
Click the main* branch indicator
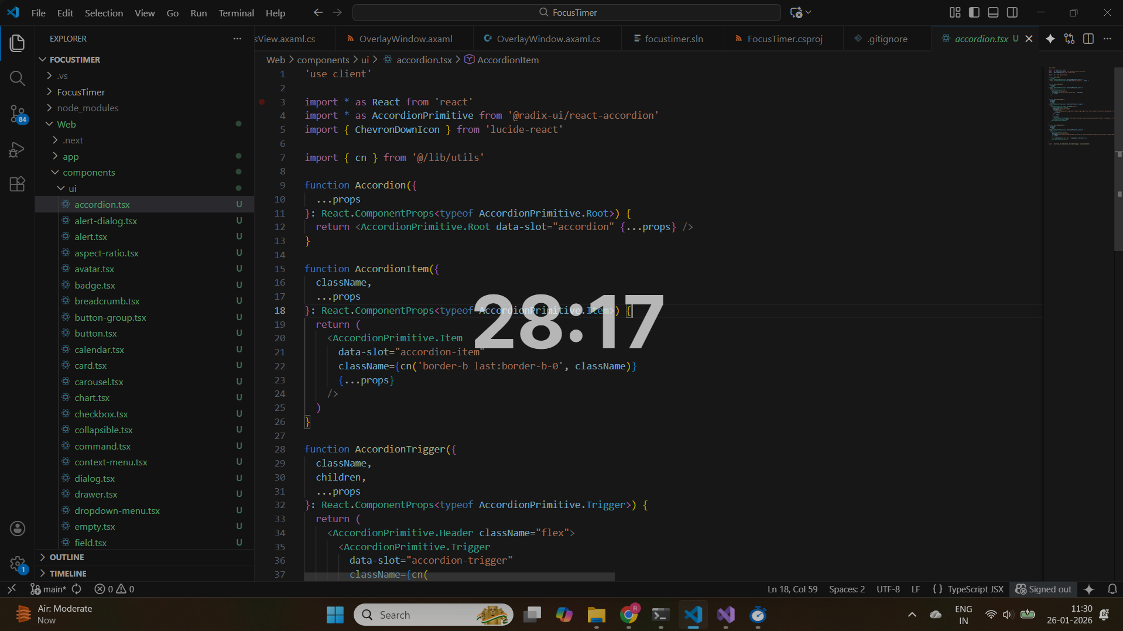[47, 589]
